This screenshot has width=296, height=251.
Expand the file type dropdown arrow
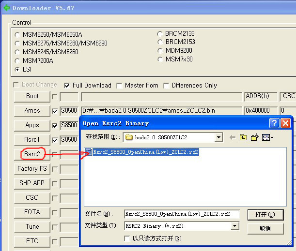click(x=234, y=226)
